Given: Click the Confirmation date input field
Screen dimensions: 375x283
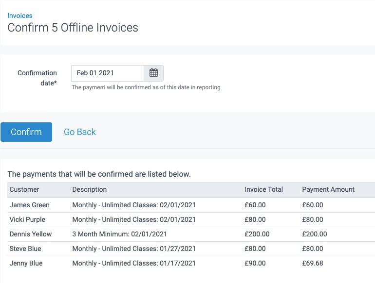Looking at the screenshot, I should (108, 73).
